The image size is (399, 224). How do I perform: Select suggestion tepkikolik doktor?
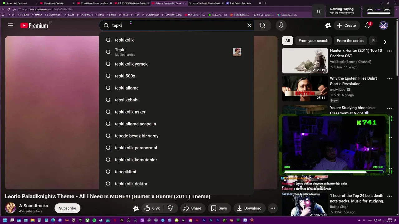(176, 184)
